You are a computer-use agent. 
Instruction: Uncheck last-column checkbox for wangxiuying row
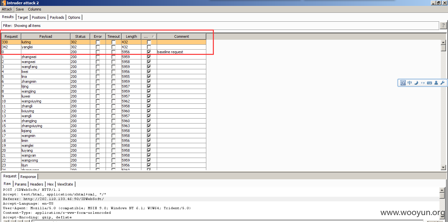pos(149,101)
